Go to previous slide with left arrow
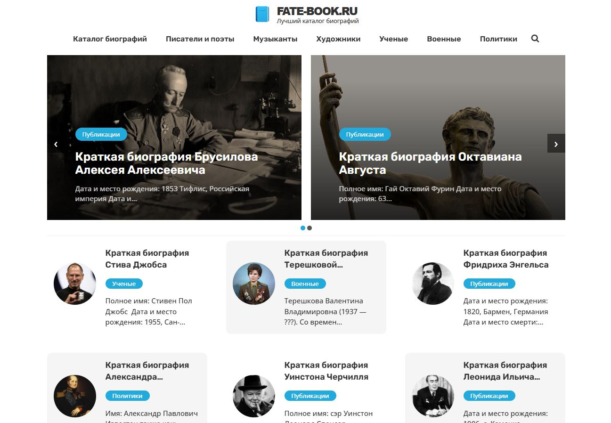 pyautogui.click(x=56, y=144)
